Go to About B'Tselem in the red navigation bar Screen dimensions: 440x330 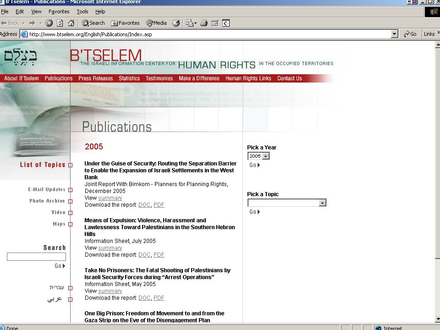pyautogui.click(x=22, y=78)
